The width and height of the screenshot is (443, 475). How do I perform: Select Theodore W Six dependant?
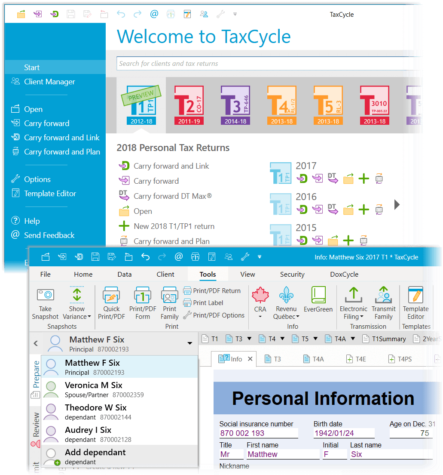[x=119, y=412]
